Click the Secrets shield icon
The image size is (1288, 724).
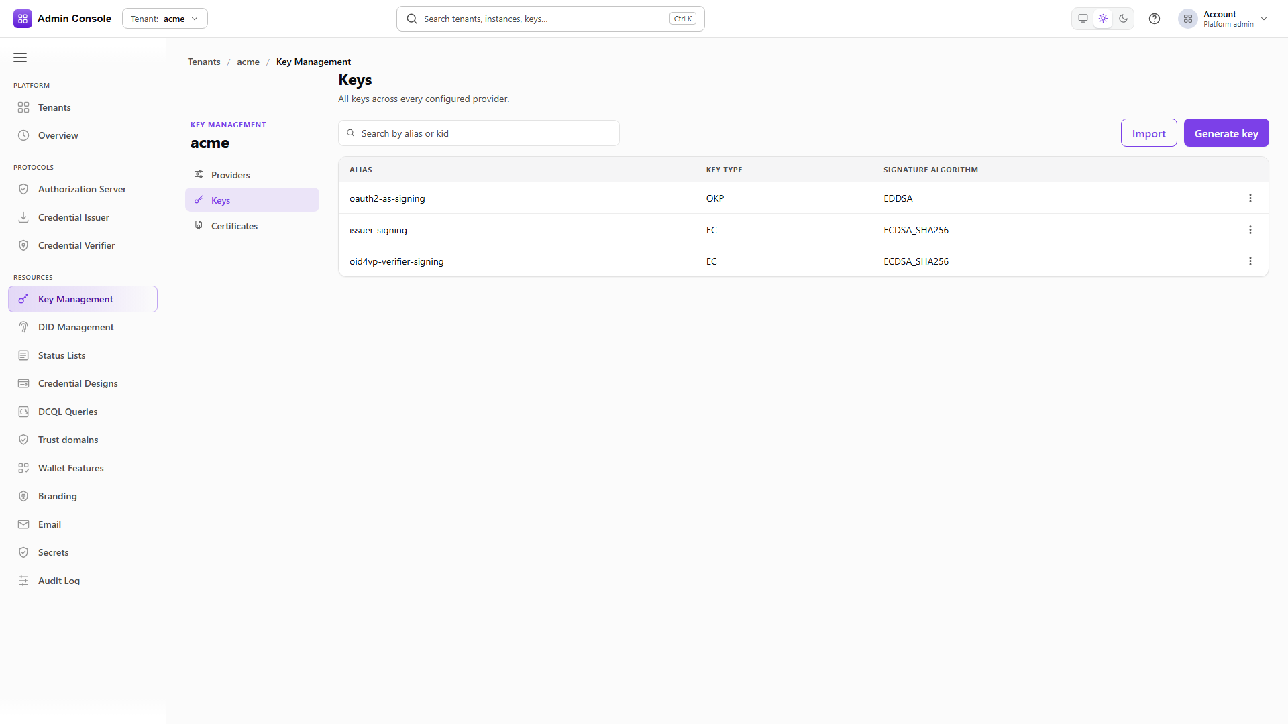tap(23, 552)
